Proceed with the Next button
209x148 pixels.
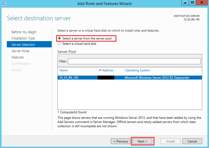pyautogui.click(x=142, y=141)
